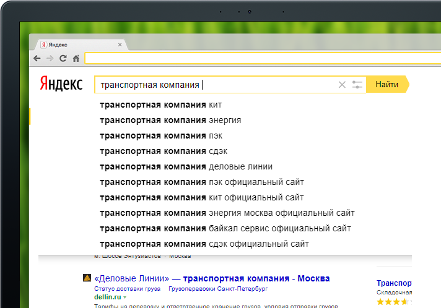This screenshot has height=308, width=441.
Task: Select suggestion транспортная компания кит
Action: [x=161, y=105]
